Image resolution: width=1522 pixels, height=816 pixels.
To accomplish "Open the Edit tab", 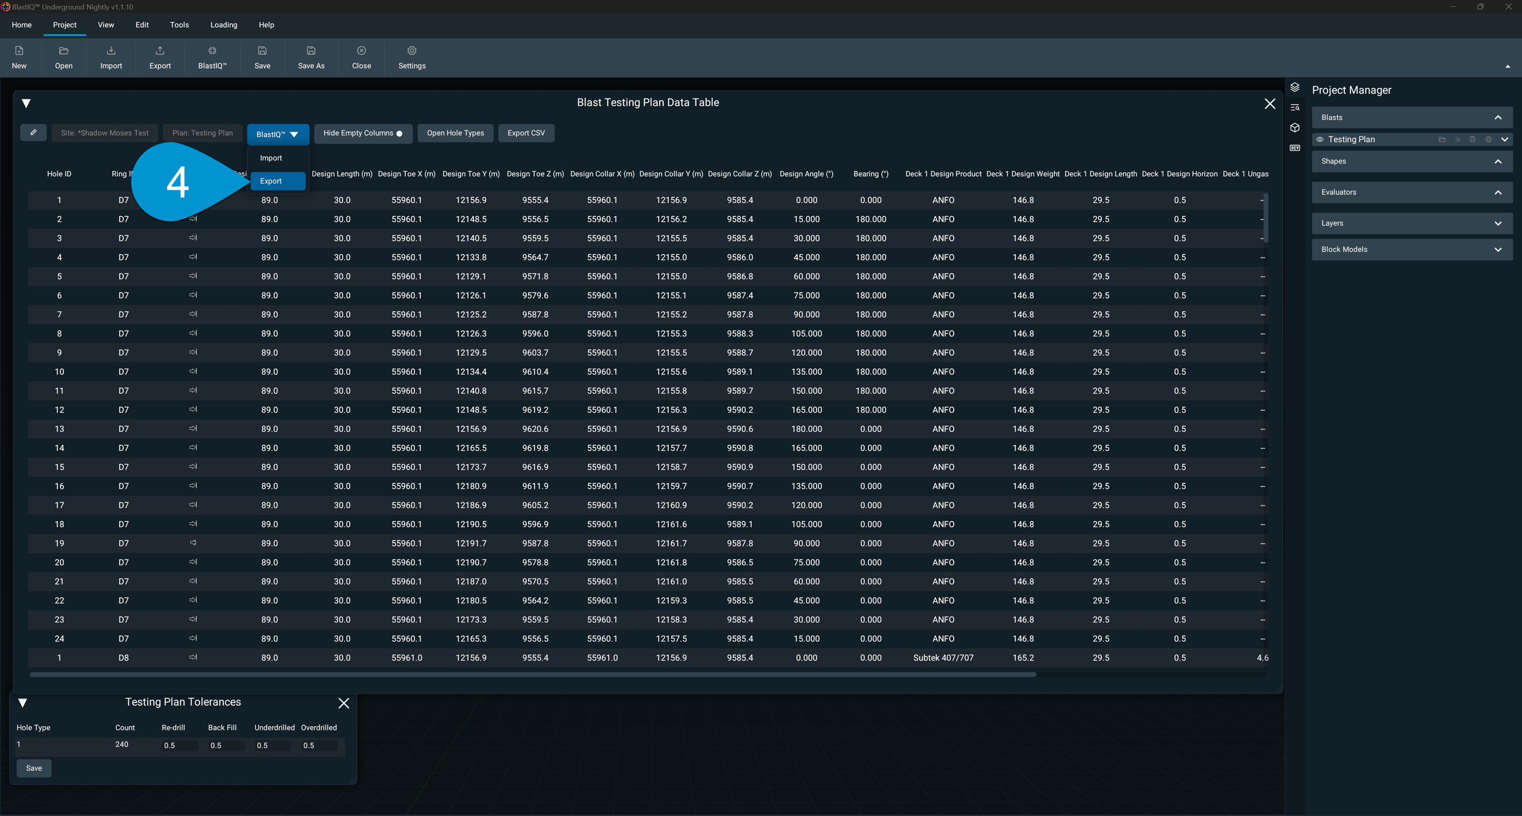I will 142,25.
